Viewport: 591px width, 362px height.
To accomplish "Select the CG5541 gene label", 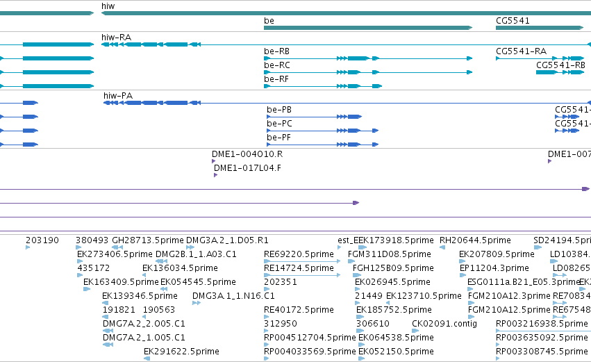I will 513,21.
